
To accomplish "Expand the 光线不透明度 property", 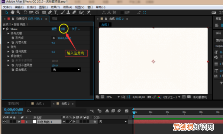I will coord(8,65).
